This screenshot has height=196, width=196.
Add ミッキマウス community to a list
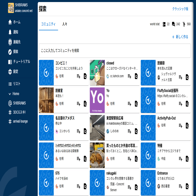click(x=79, y=159)
